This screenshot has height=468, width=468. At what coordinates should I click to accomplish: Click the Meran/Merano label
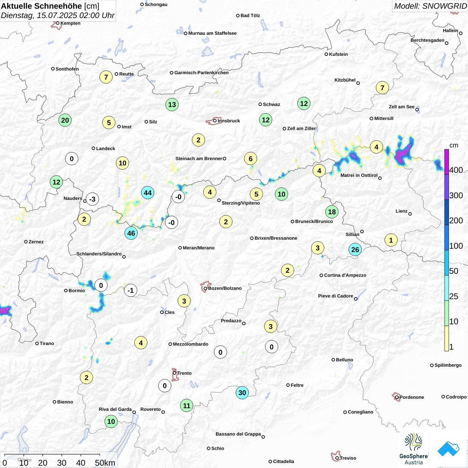(199, 248)
